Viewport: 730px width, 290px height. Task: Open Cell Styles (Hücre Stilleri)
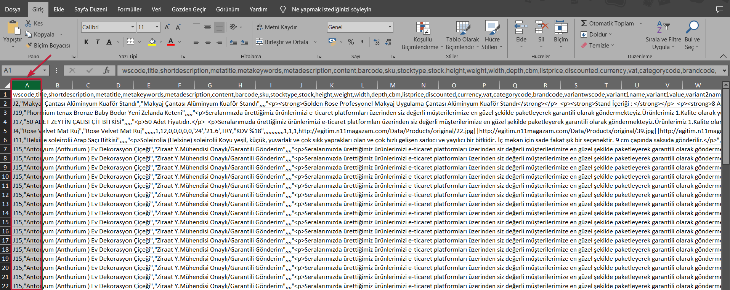pyautogui.click(x=492, y=35)
